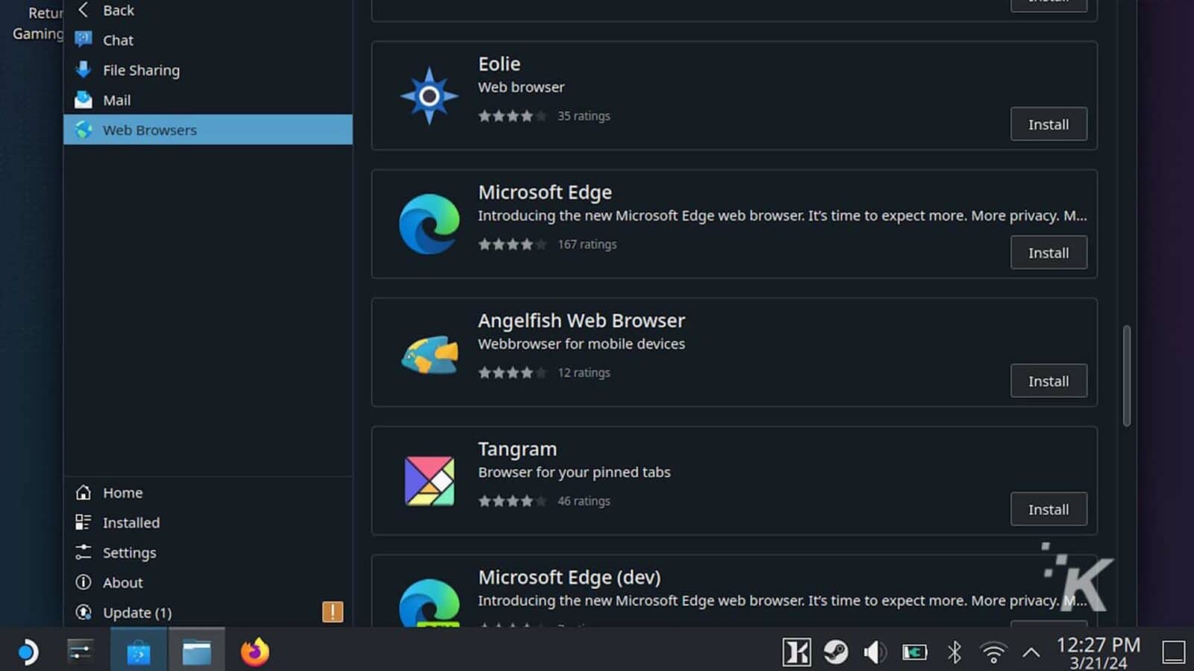Open the application launcher in taskbar
Screen dimensions: 1194x671
[x=28, y=652]
